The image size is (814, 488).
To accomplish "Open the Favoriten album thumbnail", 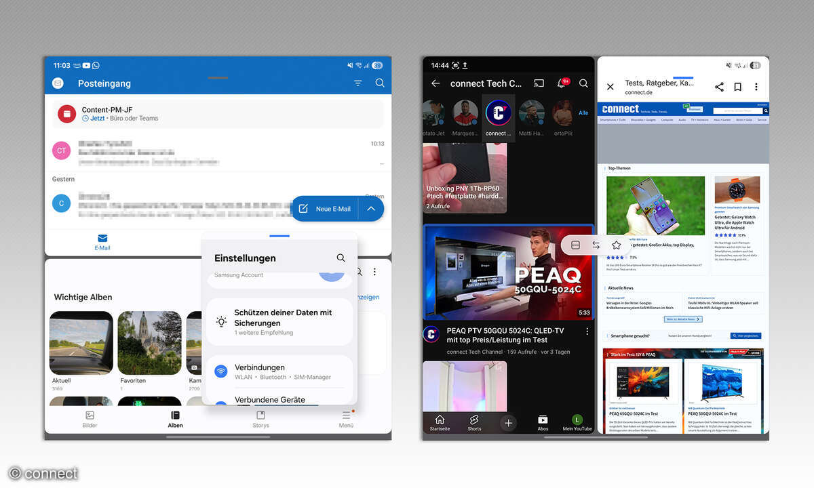I will [x=149, y=344].
